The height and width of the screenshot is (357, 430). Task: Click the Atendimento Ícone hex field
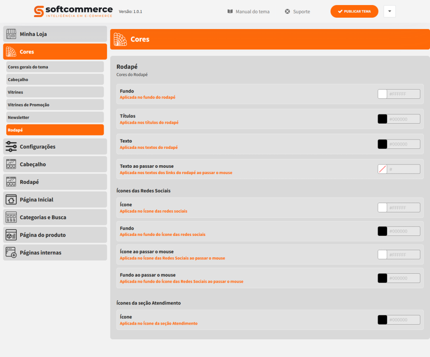404,320
